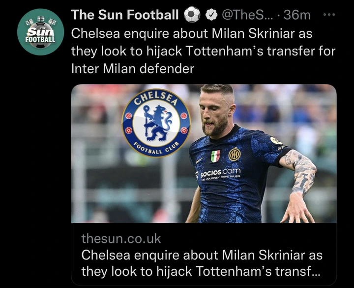Image resolution: width=354 pixels, height=288 pixels.
Task: Click the Chelsea Football Club crest
Action: pyautogui.click(x=156, y=122)
